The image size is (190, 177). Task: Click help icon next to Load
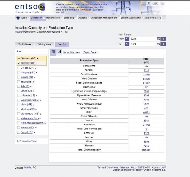point(28,18)
